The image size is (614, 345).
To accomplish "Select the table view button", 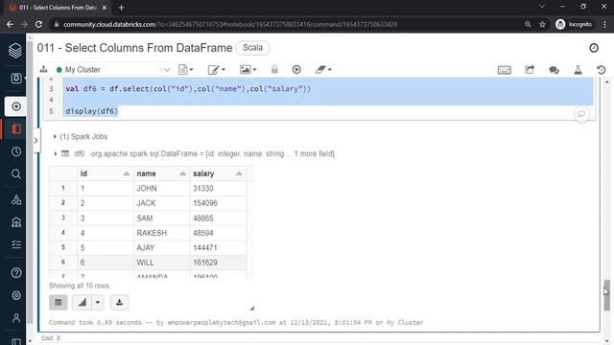I will (59, 303).
